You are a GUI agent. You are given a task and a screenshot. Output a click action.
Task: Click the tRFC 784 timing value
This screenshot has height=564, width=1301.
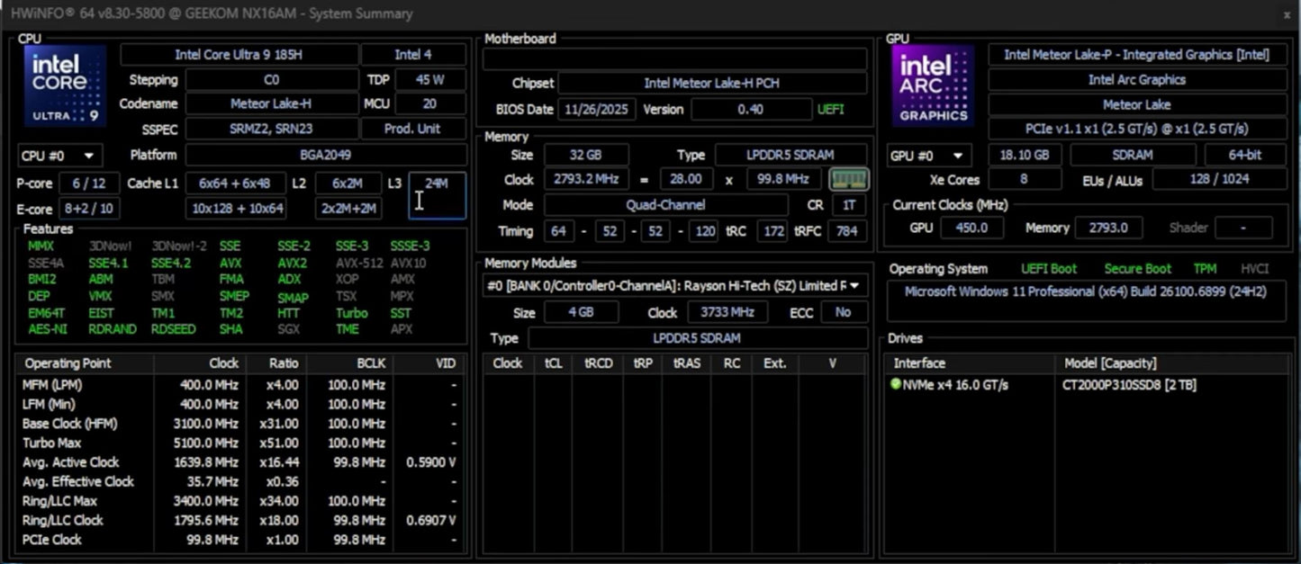tap(847, 231)
